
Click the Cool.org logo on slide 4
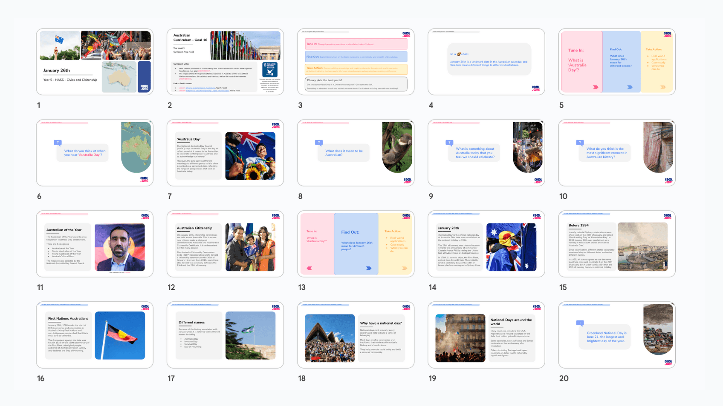click(536, 88)
